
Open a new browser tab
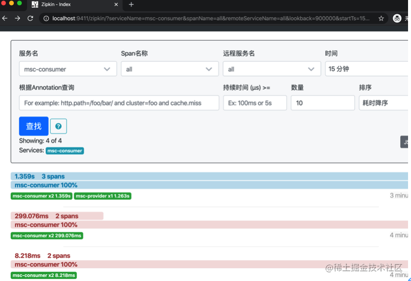coord(131,4)
